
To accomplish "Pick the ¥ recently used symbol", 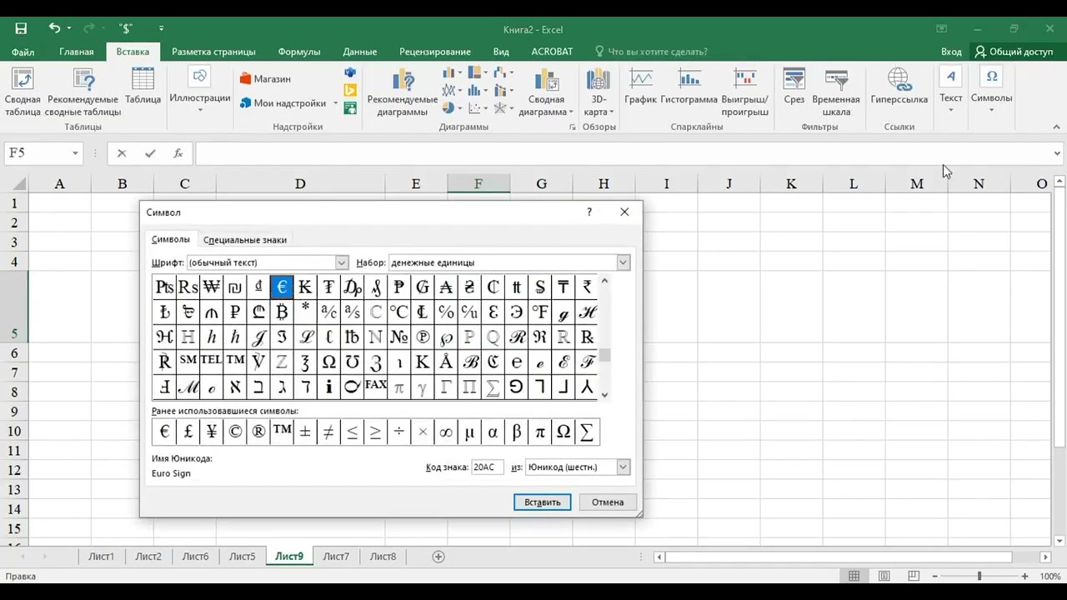I will 212,432.
